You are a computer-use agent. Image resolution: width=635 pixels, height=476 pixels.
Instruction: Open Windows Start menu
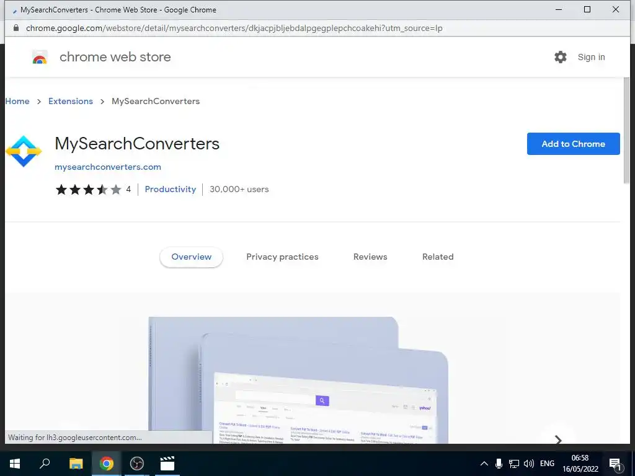point(15,464)
